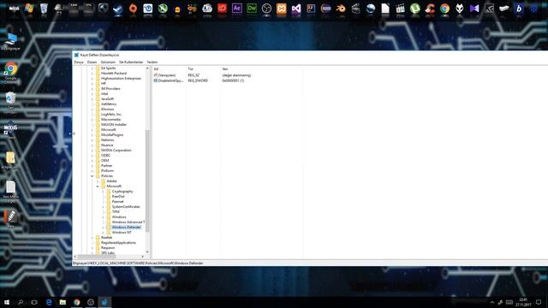
Task: Select the RegisteredApplications tree key
Action: [118, 242]
